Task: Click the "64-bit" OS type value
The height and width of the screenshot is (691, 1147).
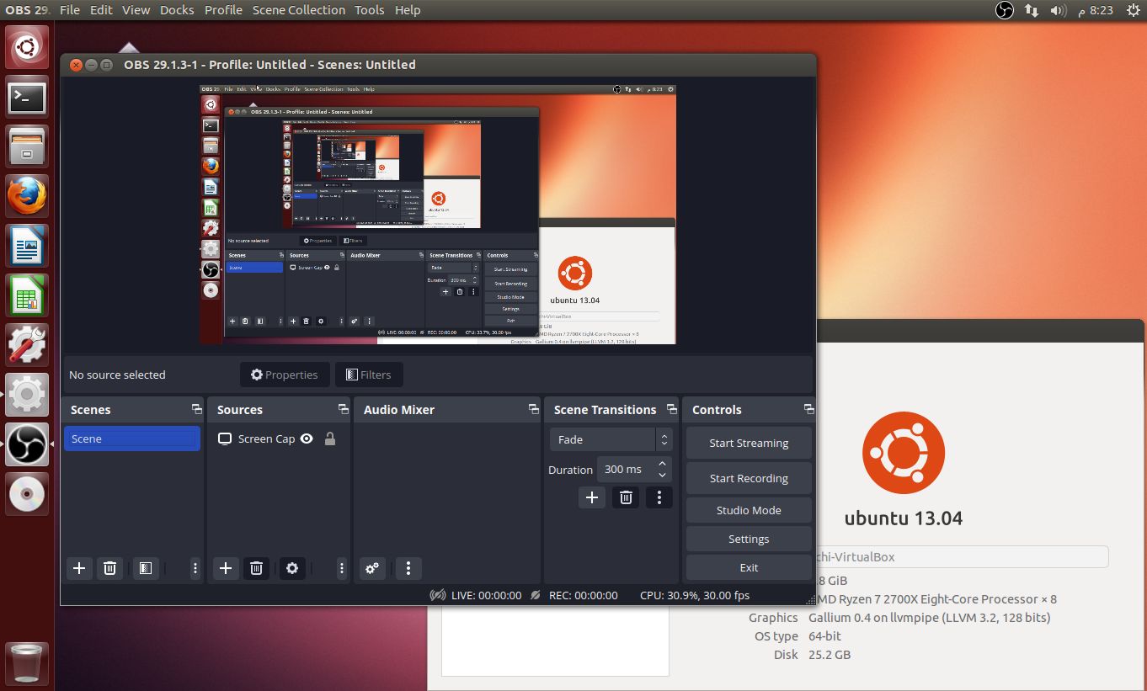Action: tap(825, 635)
